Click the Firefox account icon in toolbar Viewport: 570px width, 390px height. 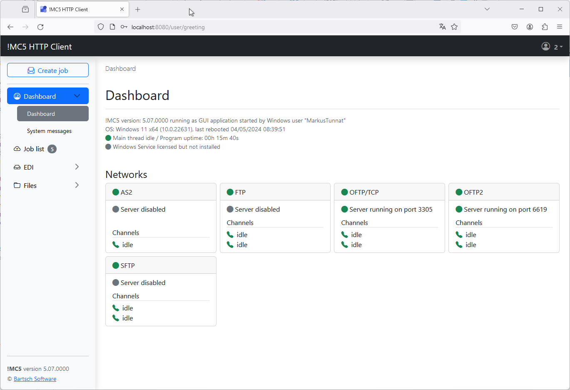[530, 27]
